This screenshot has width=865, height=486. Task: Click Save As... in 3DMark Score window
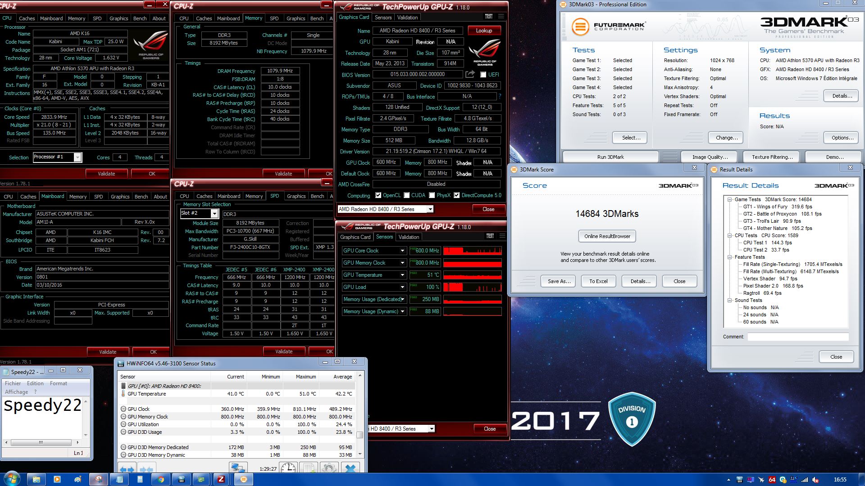(559, 281)
